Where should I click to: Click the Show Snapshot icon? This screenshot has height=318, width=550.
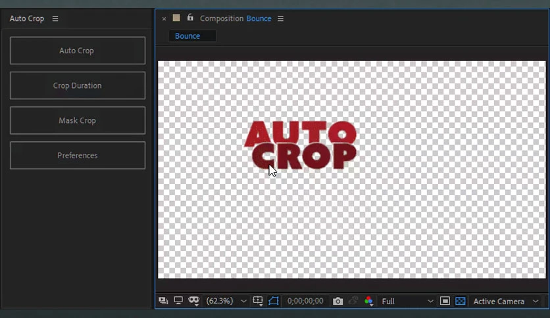(x=353, y=300)
